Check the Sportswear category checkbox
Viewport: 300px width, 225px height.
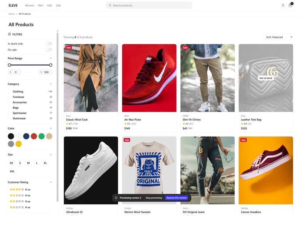(x=9, y=113)
